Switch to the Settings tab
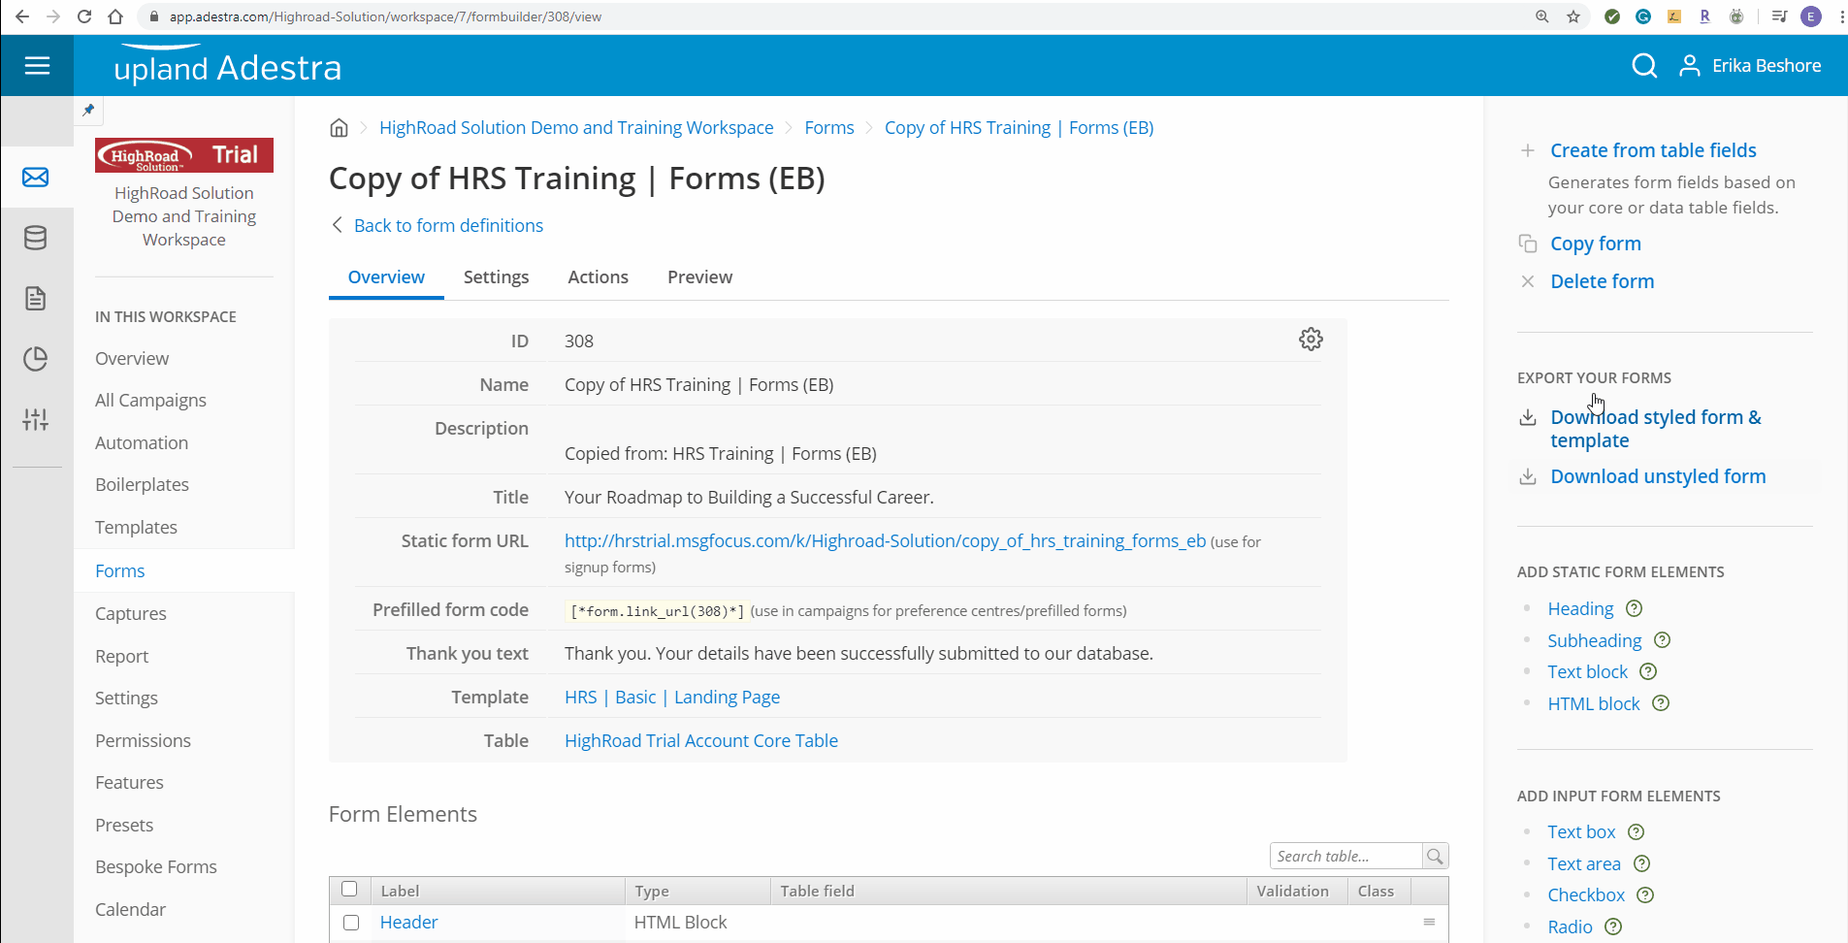The image size is (1848, 943). (496, 277)
